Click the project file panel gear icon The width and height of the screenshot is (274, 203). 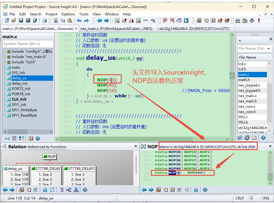[x=263, y=138]
